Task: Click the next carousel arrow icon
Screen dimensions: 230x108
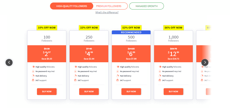Action: 205,62
